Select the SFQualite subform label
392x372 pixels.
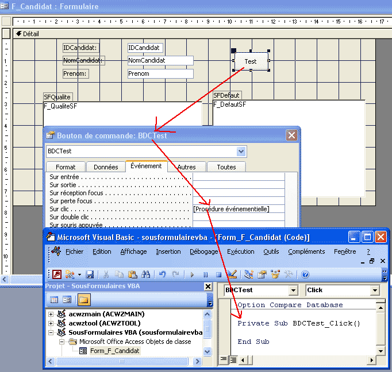click(x=57, y=97)
